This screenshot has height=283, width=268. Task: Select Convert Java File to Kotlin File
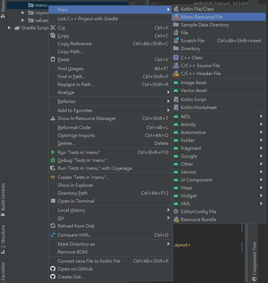pyautogui.click(x=111, y=261)
